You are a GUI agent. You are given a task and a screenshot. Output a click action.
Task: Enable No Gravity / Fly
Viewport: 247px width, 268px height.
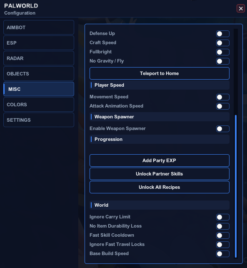click(x=222, y=61)
